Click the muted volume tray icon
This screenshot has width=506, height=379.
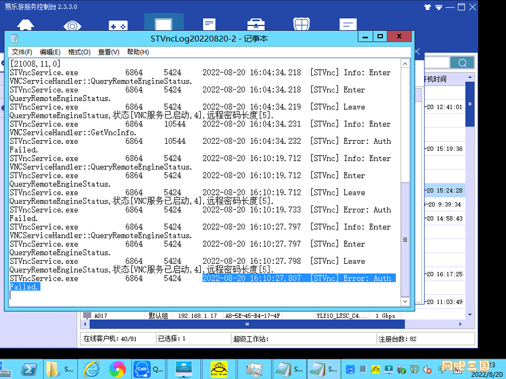coord(427,369)
